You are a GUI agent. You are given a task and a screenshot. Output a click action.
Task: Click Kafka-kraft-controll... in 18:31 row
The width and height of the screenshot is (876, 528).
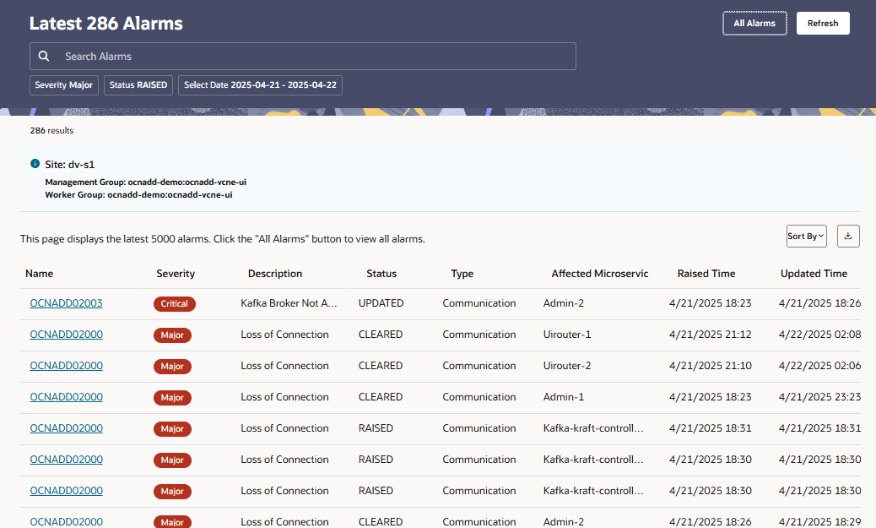(593, 428)
